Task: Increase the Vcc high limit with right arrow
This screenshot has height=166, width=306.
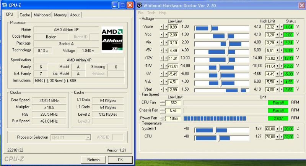Action: [x=282, y=35]
